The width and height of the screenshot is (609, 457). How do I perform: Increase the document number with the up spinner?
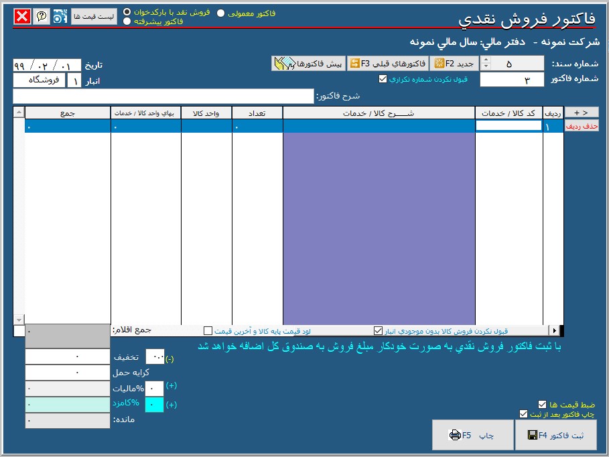pos(486,60)
